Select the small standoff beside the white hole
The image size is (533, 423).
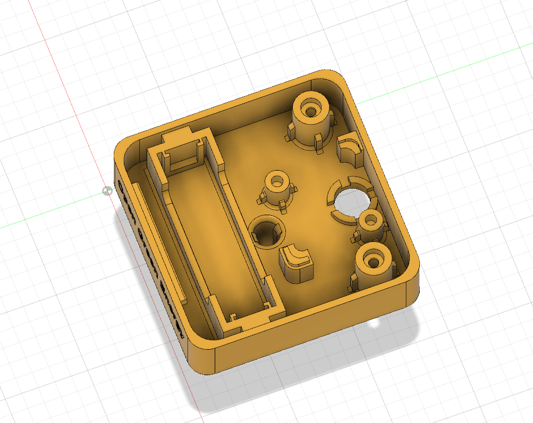(x=370, y=226)
